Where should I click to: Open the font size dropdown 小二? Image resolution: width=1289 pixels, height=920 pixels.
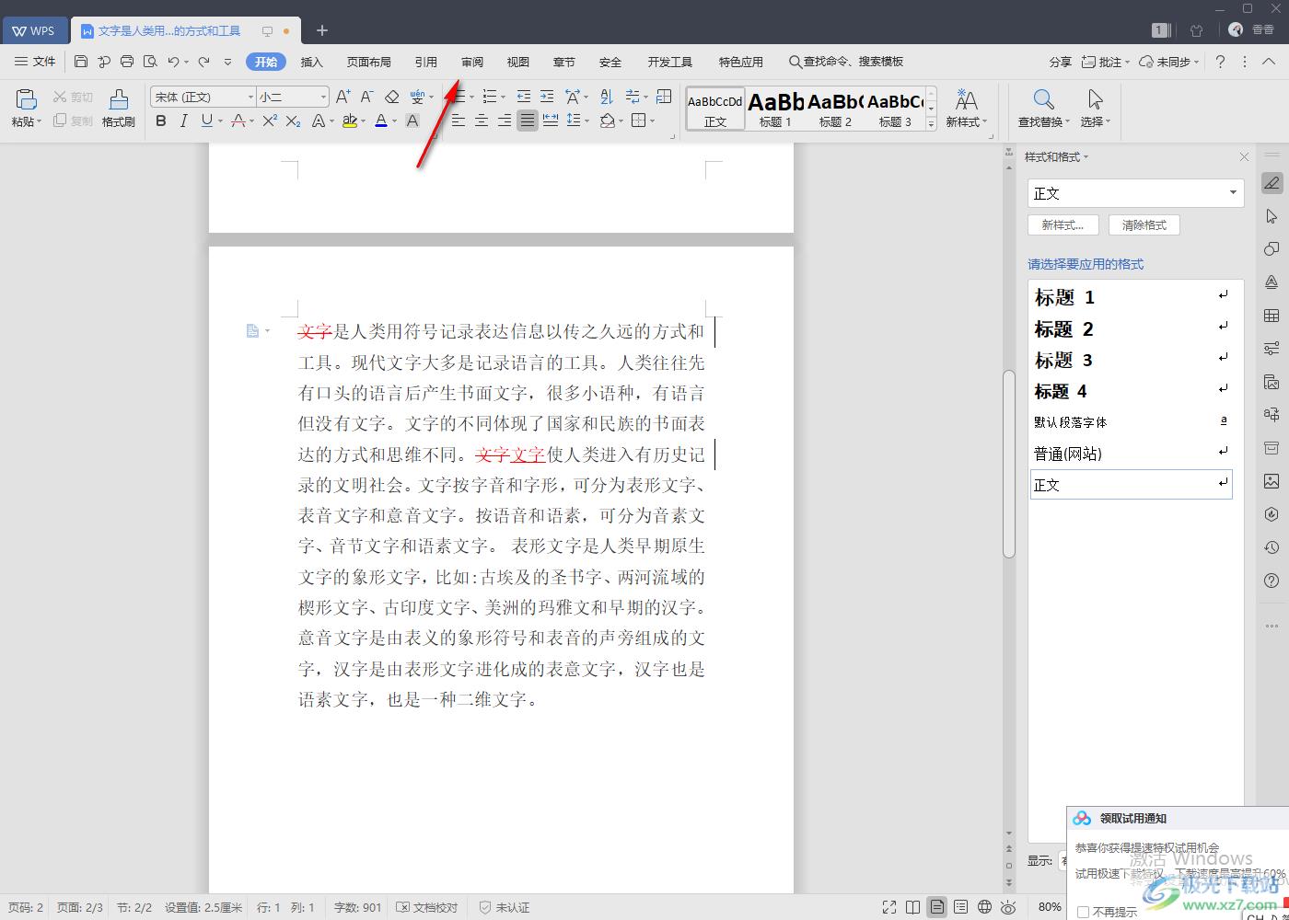point(323,97)
